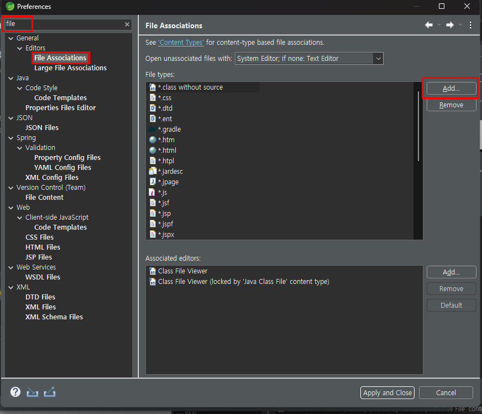Screen dimensions: 482x414
Task: Click the export preferences icon
Action: (50, 392)
